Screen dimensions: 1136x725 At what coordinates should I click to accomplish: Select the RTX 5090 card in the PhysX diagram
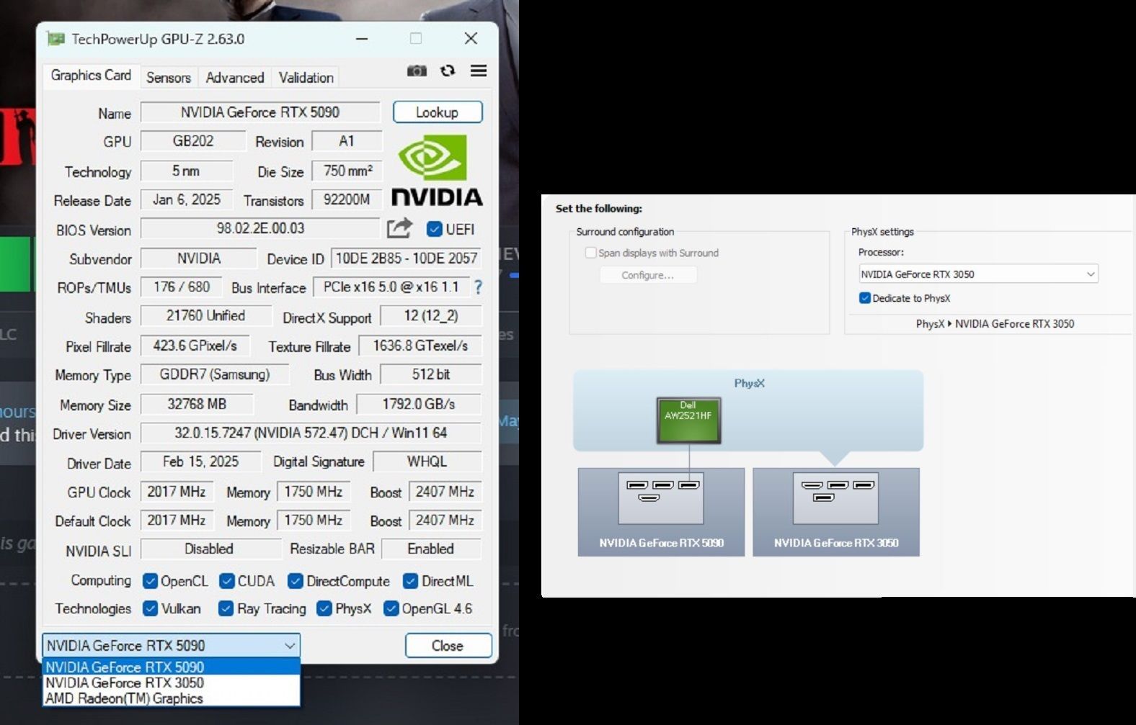click(x=661, y=512)
